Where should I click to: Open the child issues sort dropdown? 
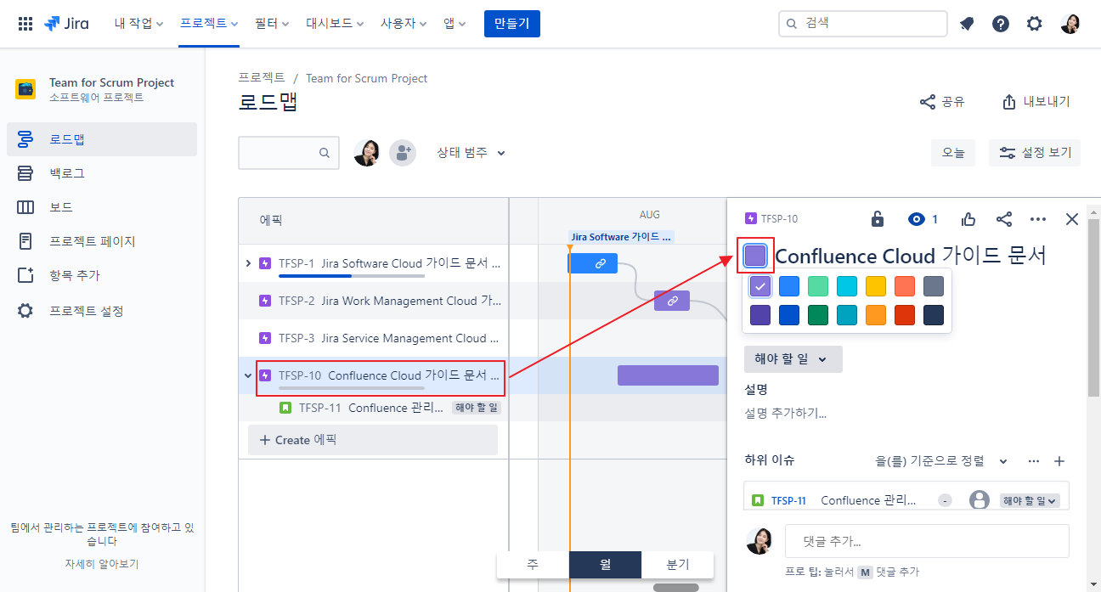[942, 461]
